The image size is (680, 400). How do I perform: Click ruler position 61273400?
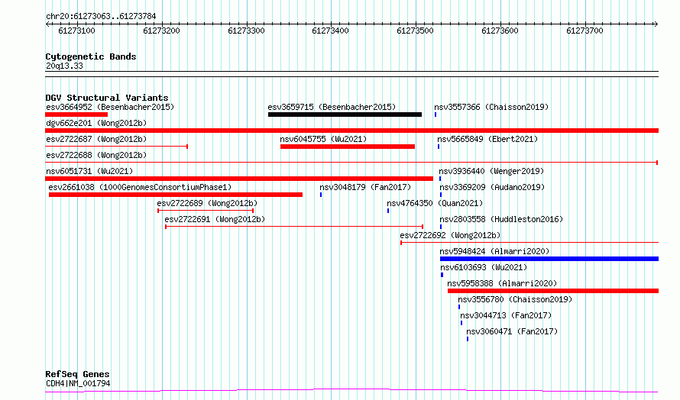click(331, 31)
